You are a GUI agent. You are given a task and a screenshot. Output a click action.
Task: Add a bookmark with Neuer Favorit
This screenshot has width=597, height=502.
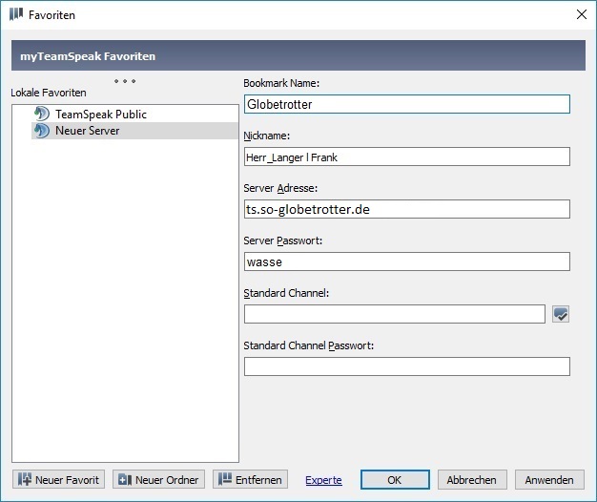[x=58, y=479]
